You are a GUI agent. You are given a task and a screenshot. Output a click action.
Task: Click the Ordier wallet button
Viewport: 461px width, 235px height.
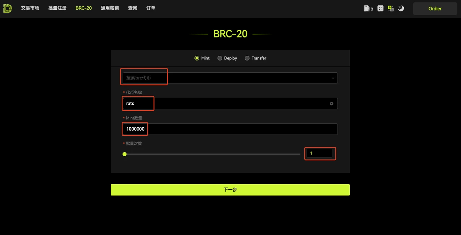click(x=435, y=9)
